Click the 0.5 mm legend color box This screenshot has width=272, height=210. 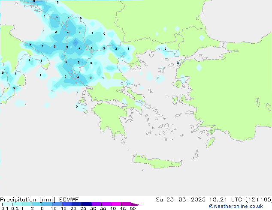[x=17, y=204]
